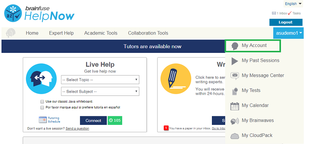Click the 1 Inbox link
314x144 pixels.
(282, 13)
